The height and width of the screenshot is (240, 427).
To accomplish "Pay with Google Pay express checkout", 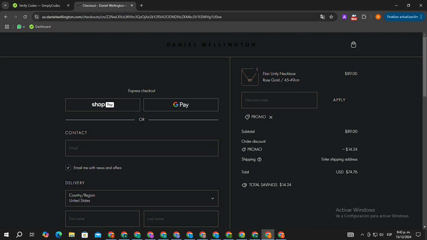I will pyautogui.click(x=181, y=105).
